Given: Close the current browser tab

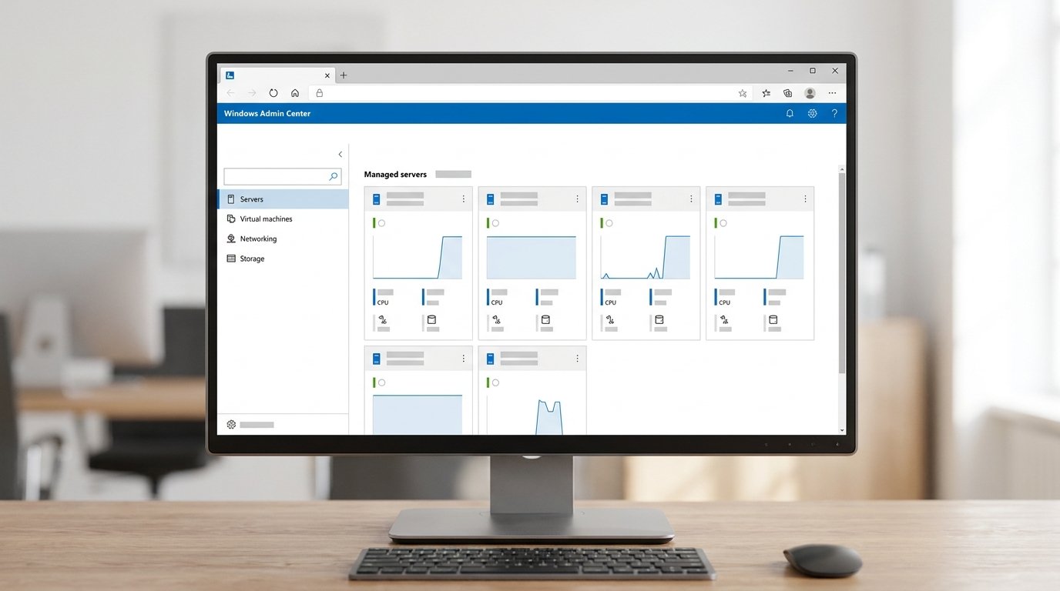Looking at the screenshot, I should (327, 75).
